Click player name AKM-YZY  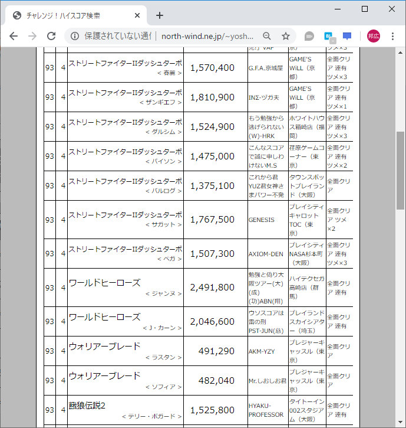pyautogui.click(x=262, y=351)
